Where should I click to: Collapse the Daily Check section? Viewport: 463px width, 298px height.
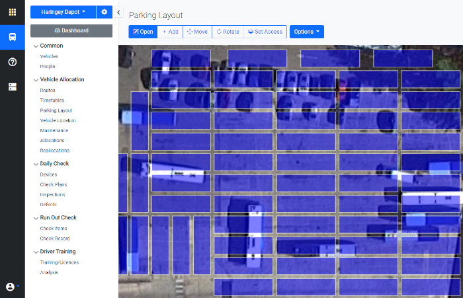[x=52, y=163]
